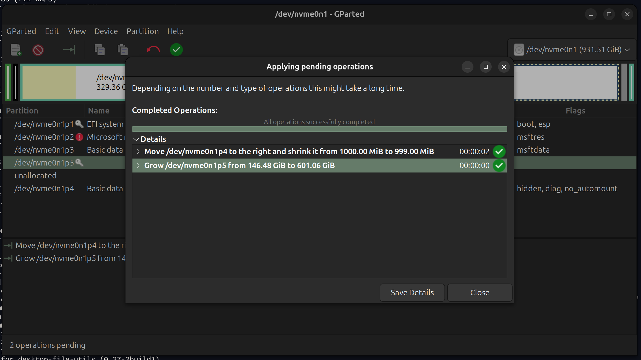Image resolution: width=641 pixels, height=360 pixels.
Task: Minimize the Applying pending operations dialog
Action: click(468, 67)
